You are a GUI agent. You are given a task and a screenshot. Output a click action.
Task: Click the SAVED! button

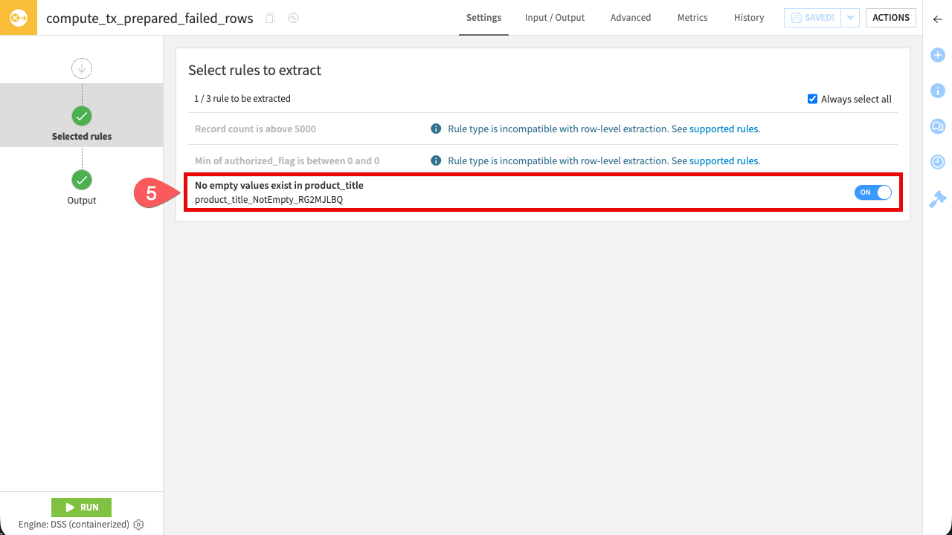coord(813,18)
